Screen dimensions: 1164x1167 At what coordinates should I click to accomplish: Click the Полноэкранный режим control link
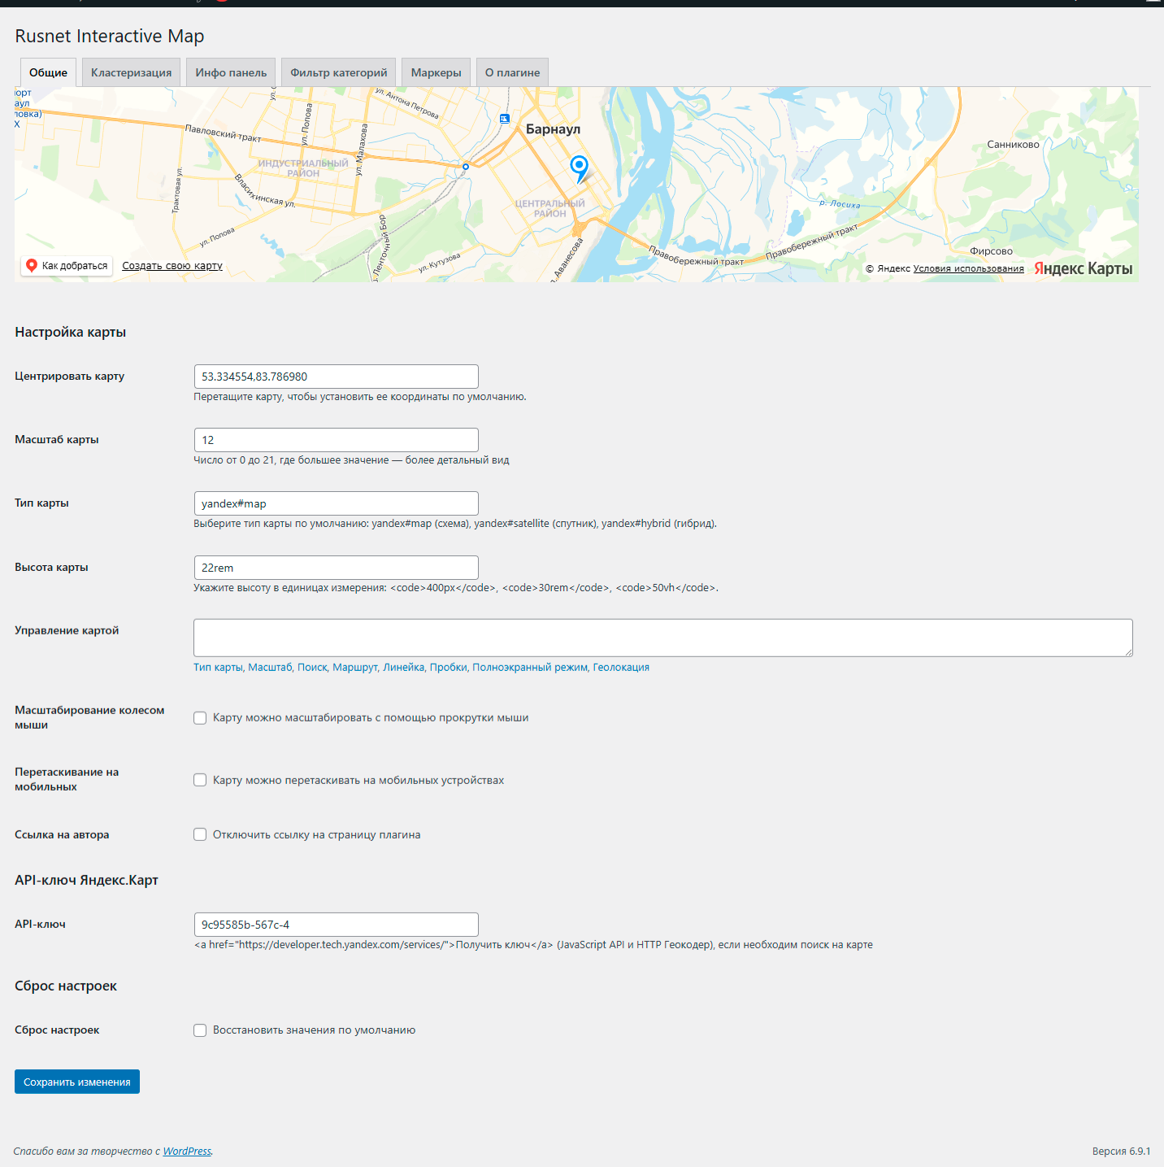(530, 668)
